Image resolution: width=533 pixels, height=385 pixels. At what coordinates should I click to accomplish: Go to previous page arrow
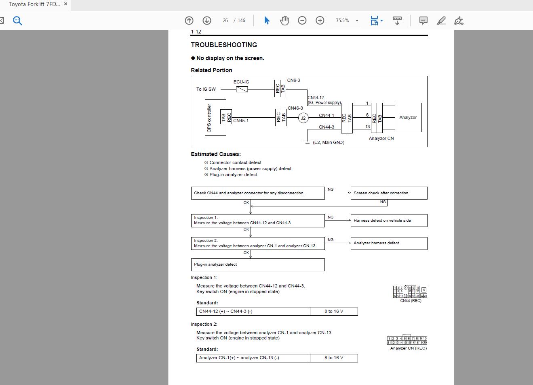tap(189, 21)
